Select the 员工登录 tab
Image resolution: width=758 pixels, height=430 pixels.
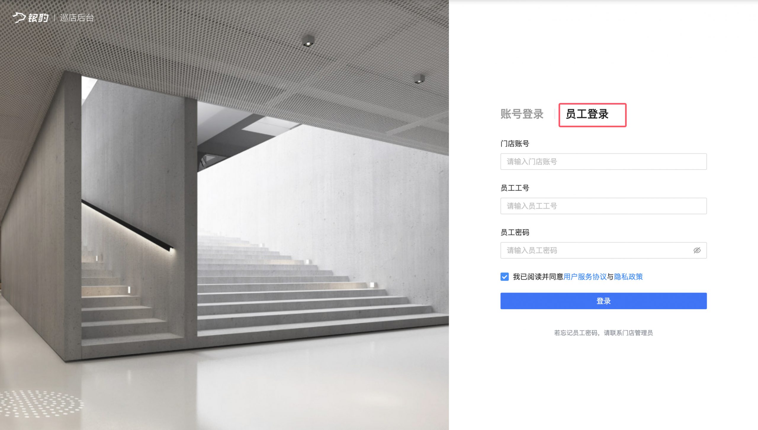tap(587, 114)
